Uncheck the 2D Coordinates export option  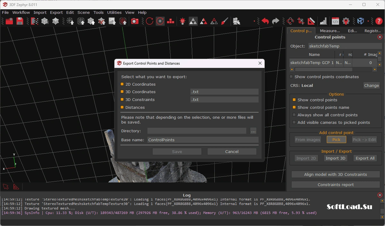122,84
